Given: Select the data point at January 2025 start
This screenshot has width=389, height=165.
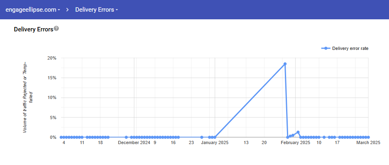Looking at the screenshot, I should (x=215, y=137).
